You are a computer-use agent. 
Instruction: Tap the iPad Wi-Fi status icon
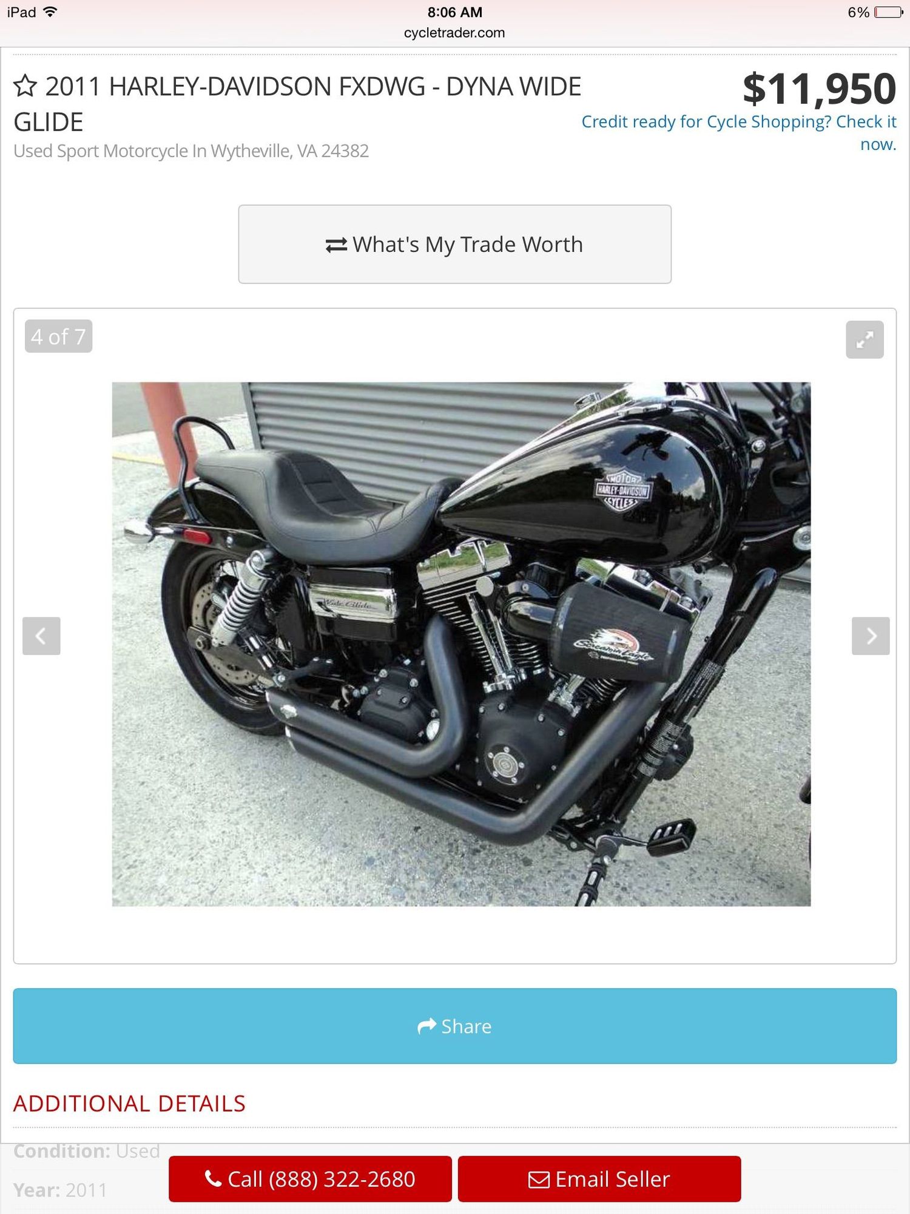tap(50, 12)
